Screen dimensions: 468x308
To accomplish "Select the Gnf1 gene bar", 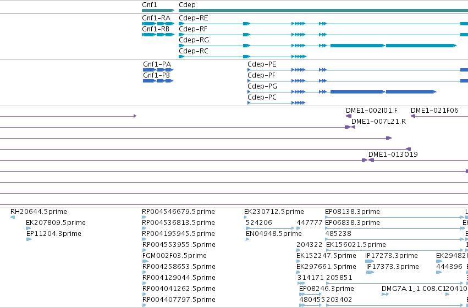I will (x=158, y=10).
